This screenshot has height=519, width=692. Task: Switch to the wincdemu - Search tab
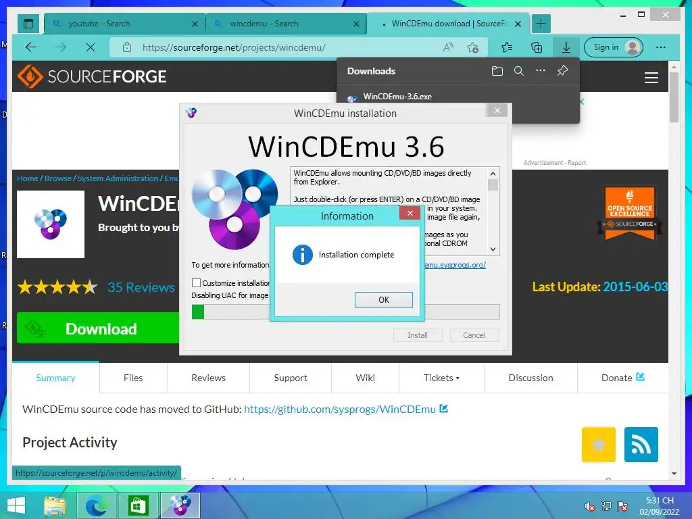[285, 24]
